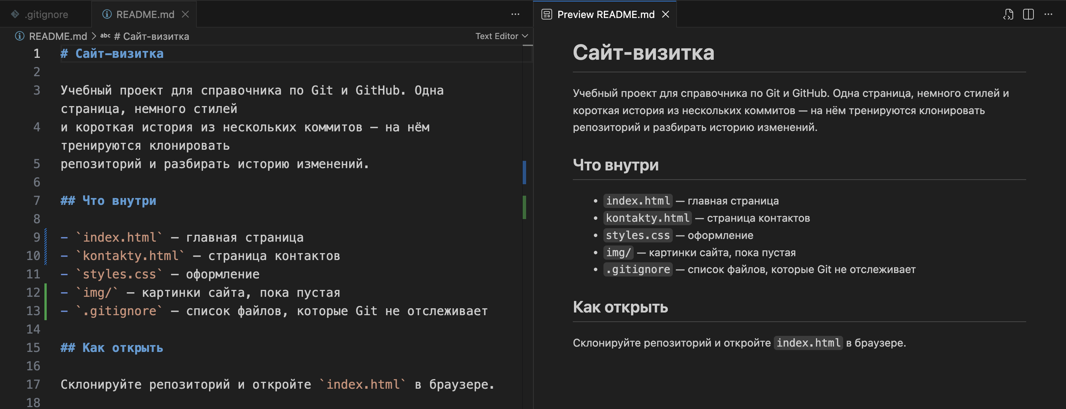Close the Preview README.md tab
The image size is (1066, 409).
point(665,15)
